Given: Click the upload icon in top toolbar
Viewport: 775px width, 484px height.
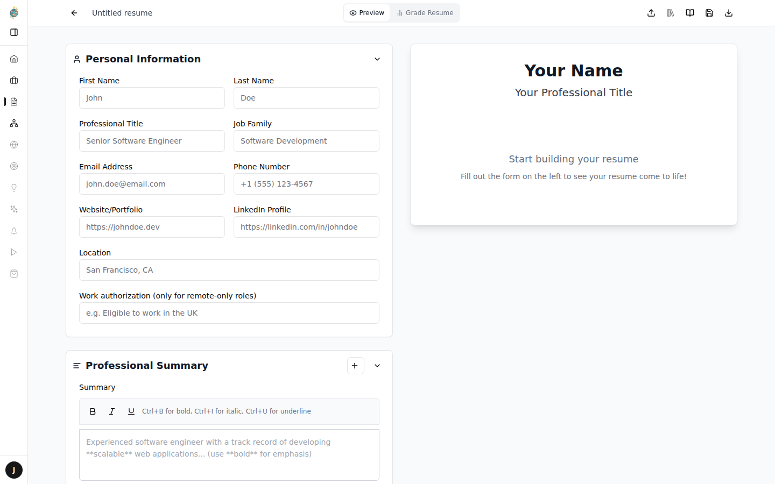Looking at the screenshot, I should tap(651, 13).
